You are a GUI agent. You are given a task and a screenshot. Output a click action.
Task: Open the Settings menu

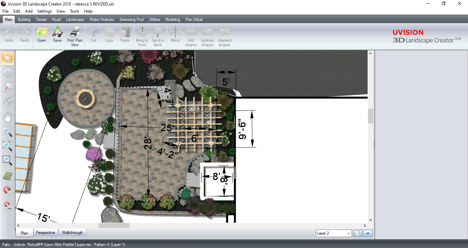click(45, 11)
